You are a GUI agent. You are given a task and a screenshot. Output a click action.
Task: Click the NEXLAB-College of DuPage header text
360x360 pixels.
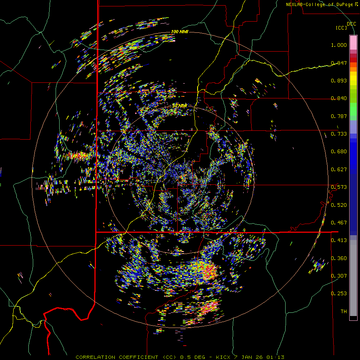pos(320,4)
